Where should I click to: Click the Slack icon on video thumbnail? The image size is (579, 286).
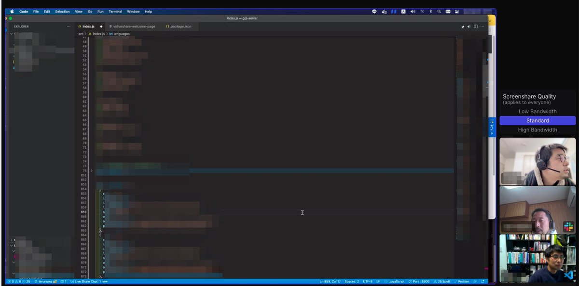[569, 227]
